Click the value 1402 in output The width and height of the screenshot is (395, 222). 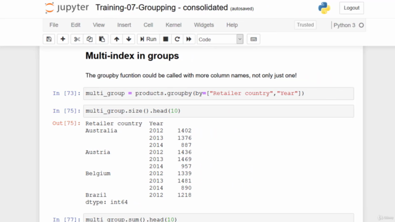(x=185, y=131)
